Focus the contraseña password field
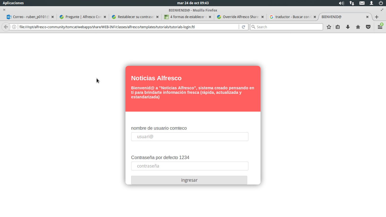 coord(190,166)
